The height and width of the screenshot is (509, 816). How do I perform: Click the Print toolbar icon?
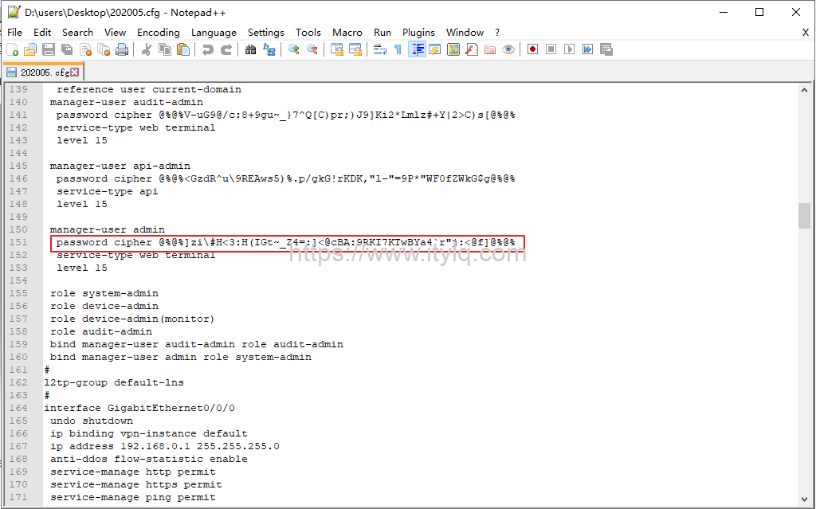tap(122, 49)
